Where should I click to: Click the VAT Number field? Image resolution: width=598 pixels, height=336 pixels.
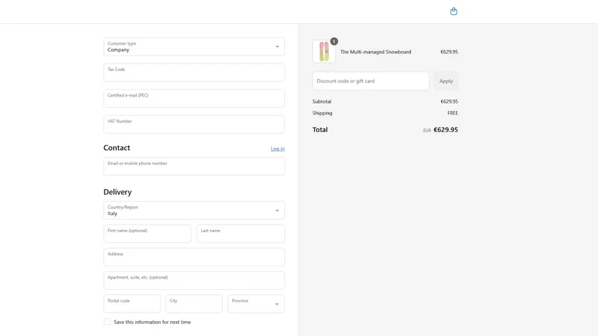pyautogui.click(x=194, y=124)
